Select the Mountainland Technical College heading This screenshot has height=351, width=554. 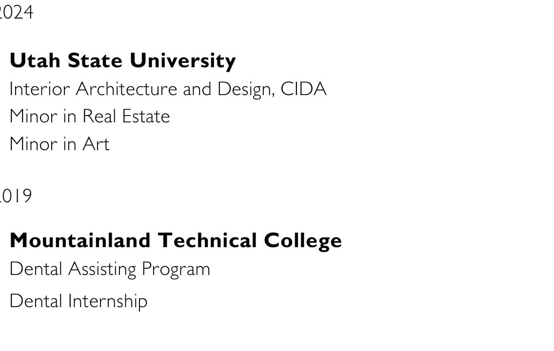[x=176, y=241]
